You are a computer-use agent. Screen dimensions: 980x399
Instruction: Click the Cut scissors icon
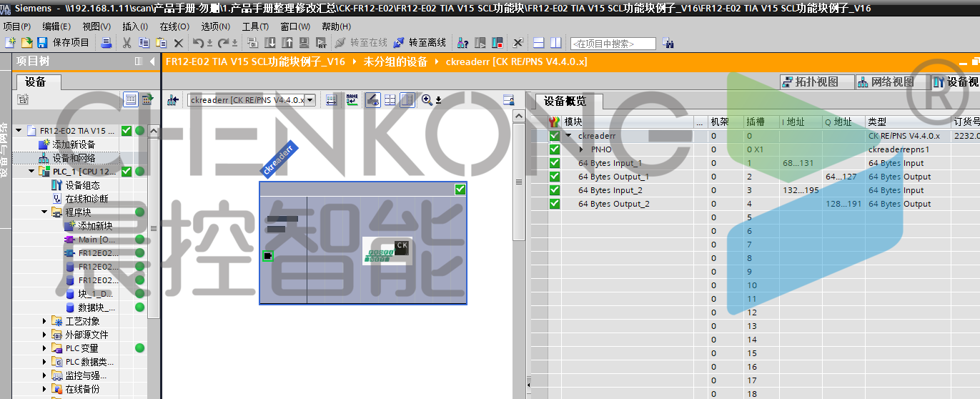pyautogui.click(x=127, y=43)
